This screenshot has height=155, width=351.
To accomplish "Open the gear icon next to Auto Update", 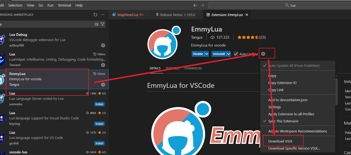I will pyautogui.click(x=263, y=54).
